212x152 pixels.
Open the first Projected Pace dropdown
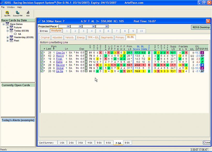click(68, 26)
